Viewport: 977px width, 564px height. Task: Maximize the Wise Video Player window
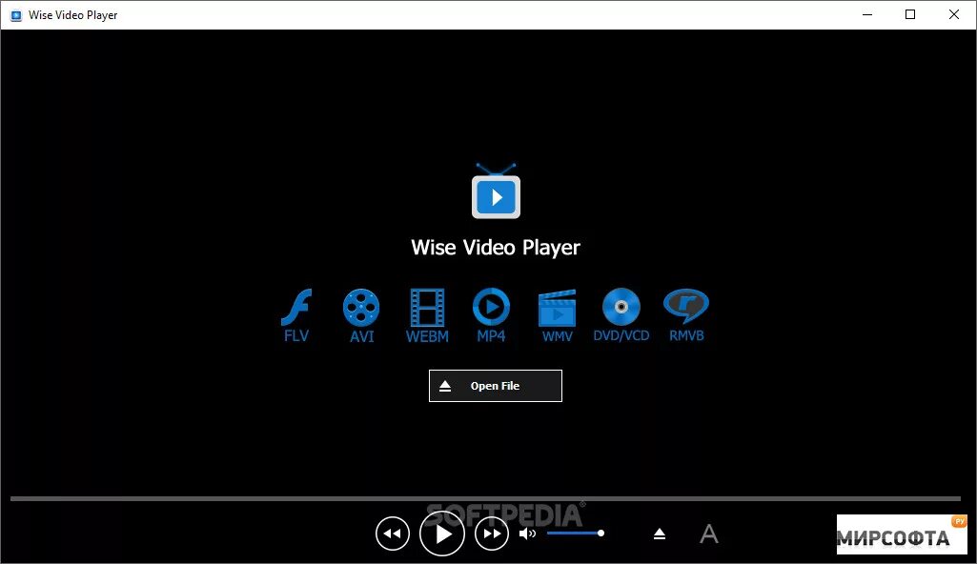[x=910, y=14]
